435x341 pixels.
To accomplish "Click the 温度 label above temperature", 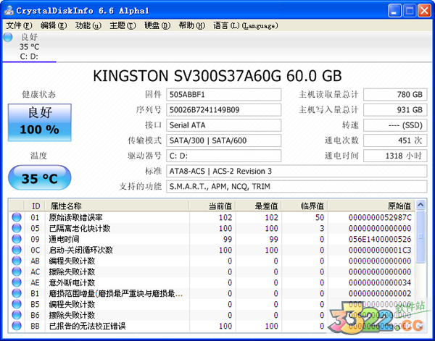I will click(x=39, y=156).
